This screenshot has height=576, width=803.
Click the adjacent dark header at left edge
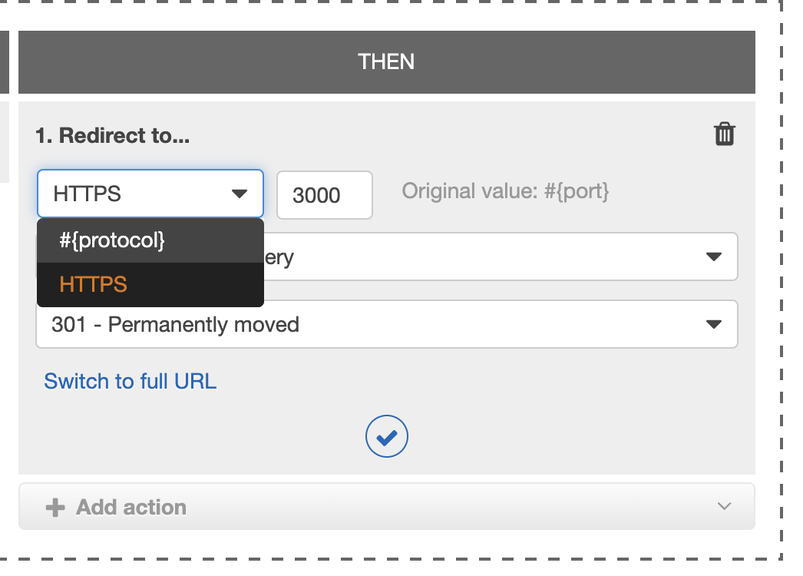(x=5, y=62)
